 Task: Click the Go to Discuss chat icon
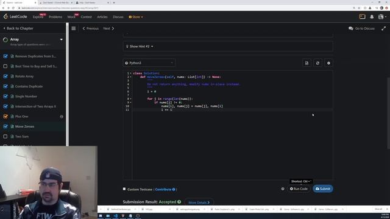(351, 29)
